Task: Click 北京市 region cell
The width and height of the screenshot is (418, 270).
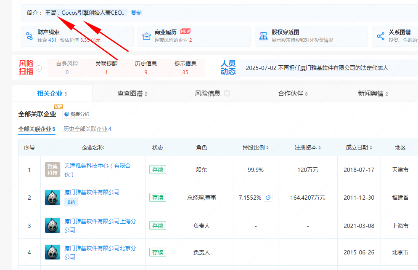Action: [x=400, y=252]
